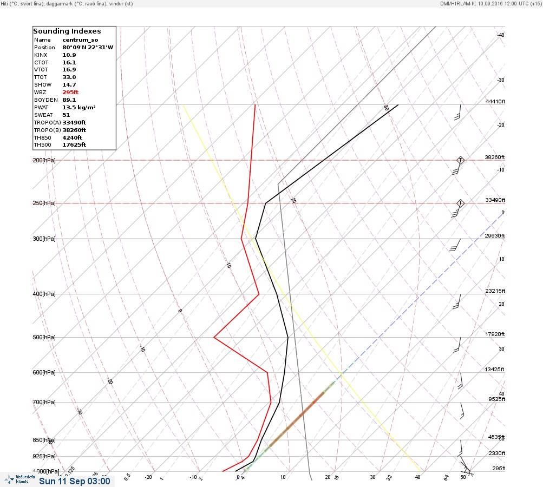The image size is (543, 487).
Task: Click the wind barb near 13425ft
Action: (461, 381)
